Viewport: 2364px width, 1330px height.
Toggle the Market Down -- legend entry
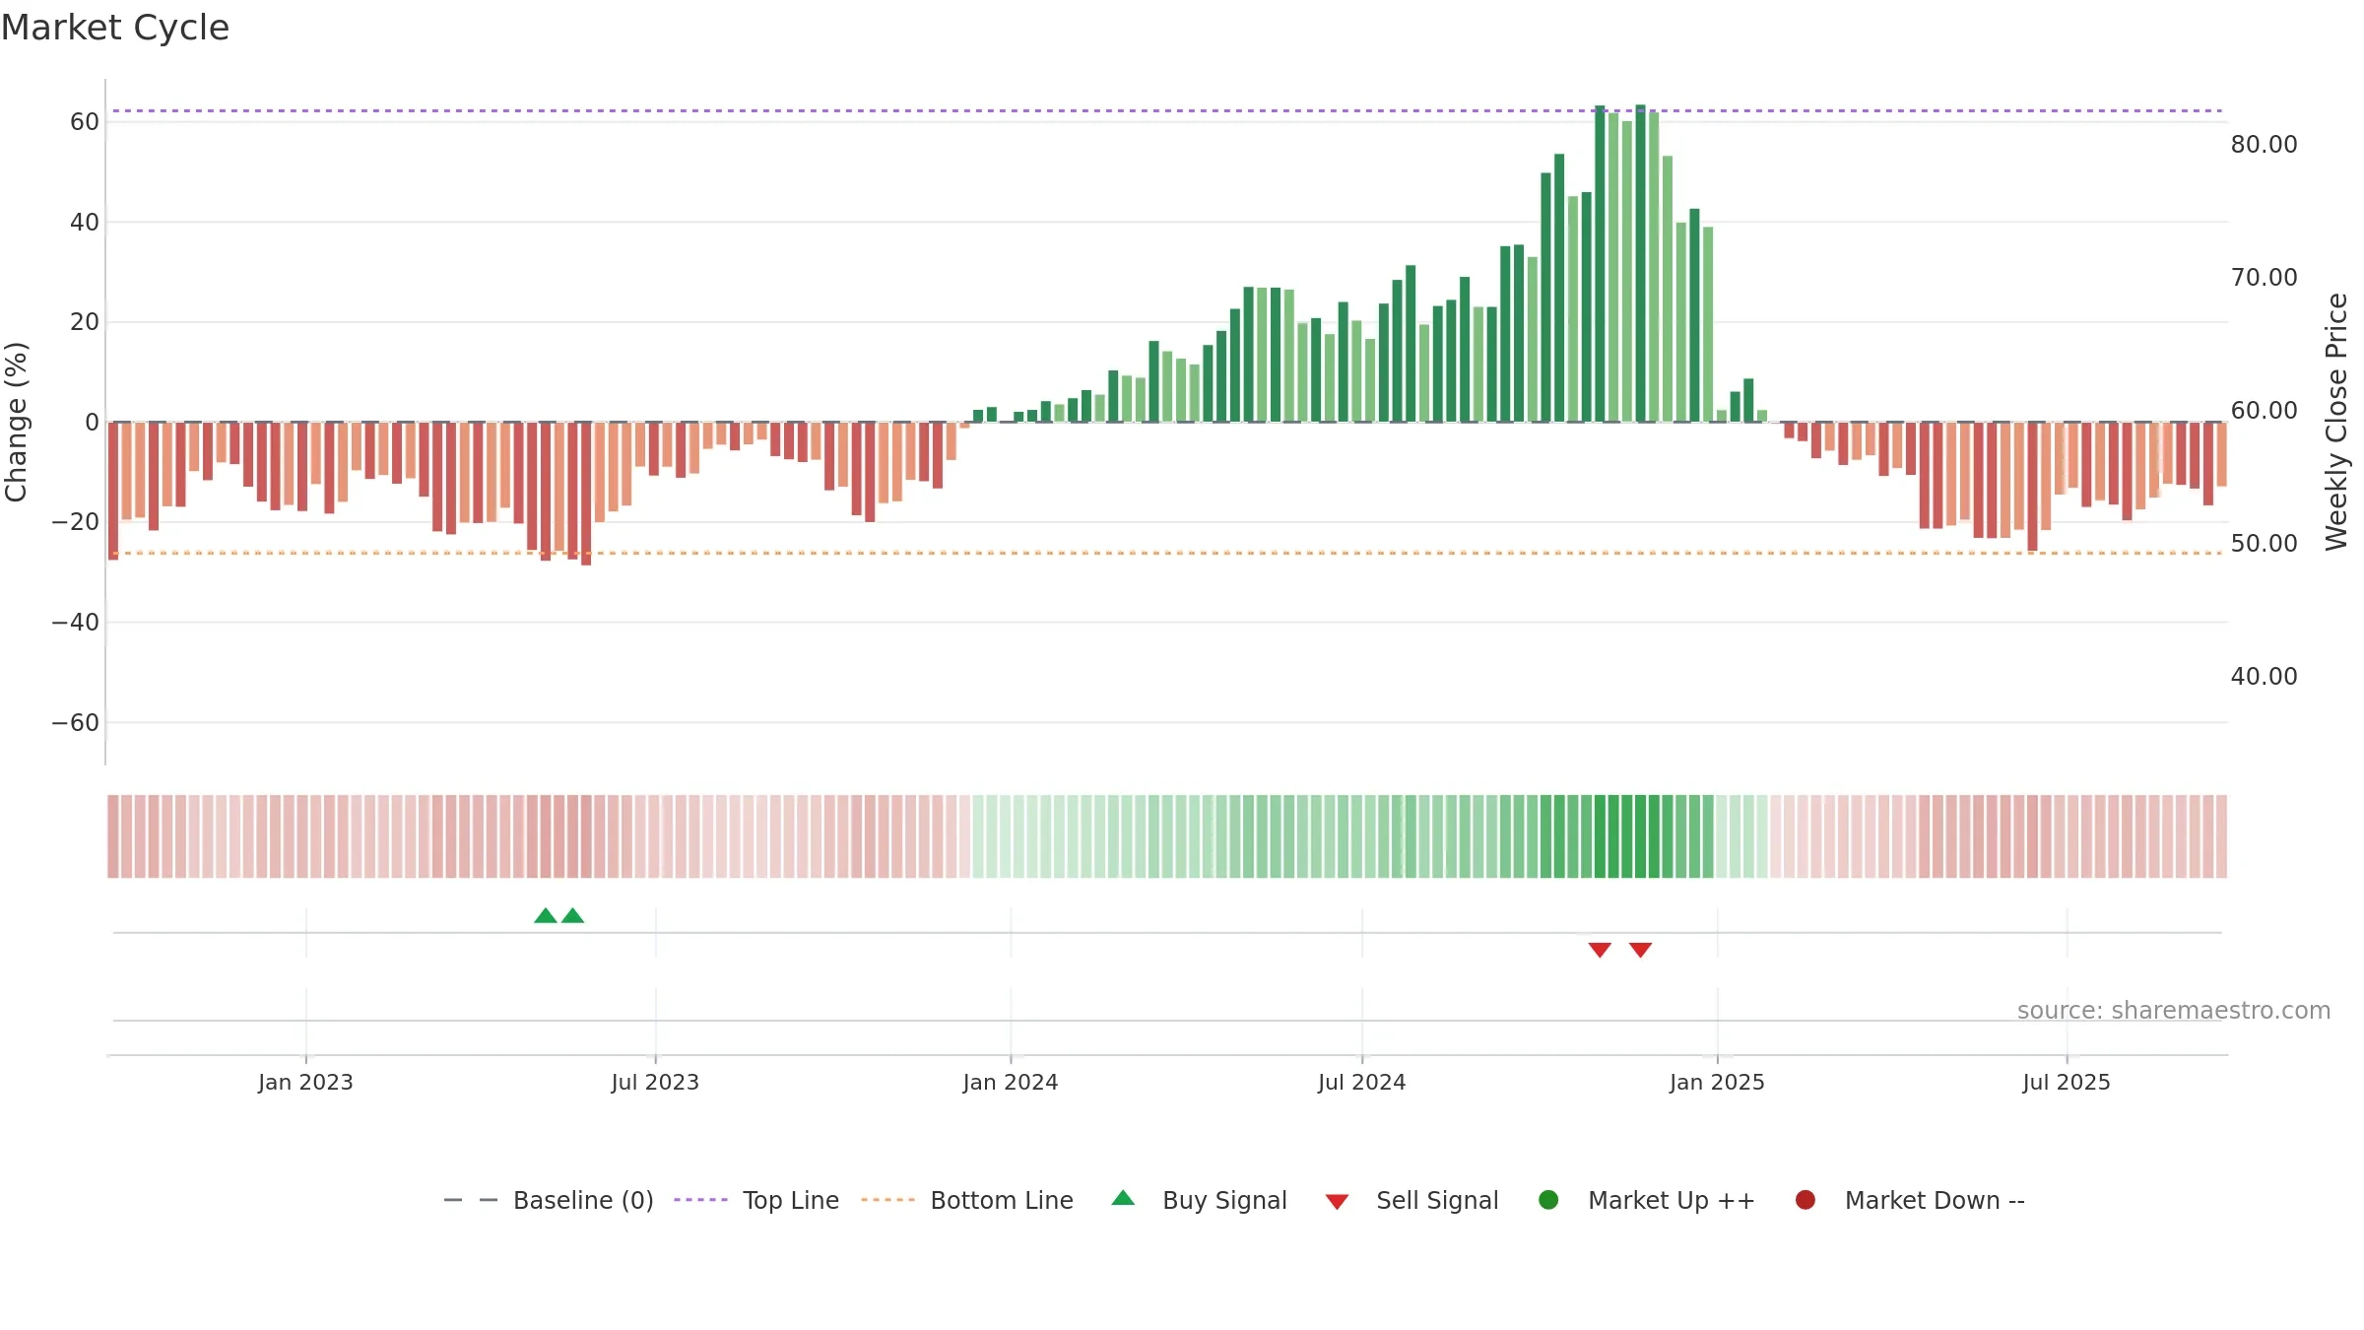tap(1910, 1200)
